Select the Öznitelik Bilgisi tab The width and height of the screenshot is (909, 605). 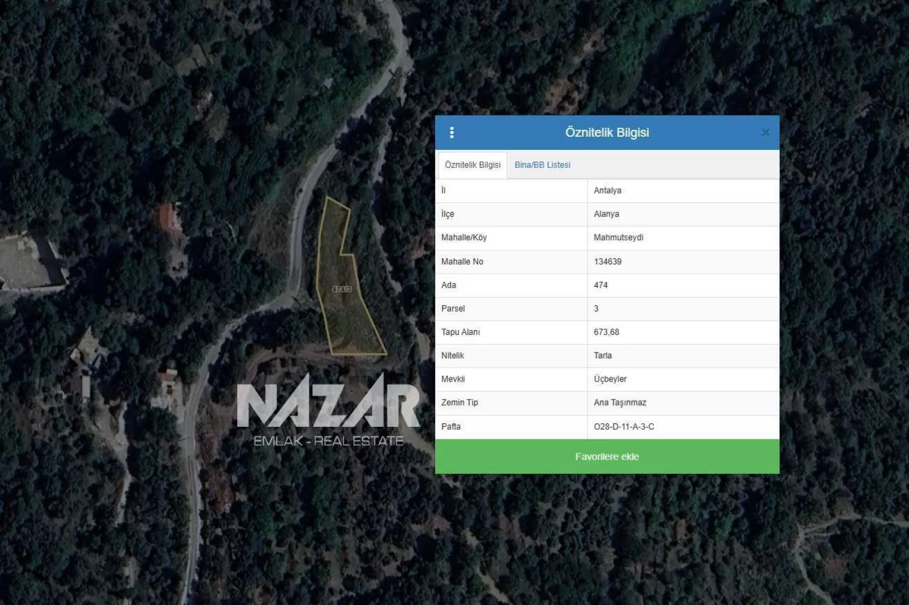point(472,165)
